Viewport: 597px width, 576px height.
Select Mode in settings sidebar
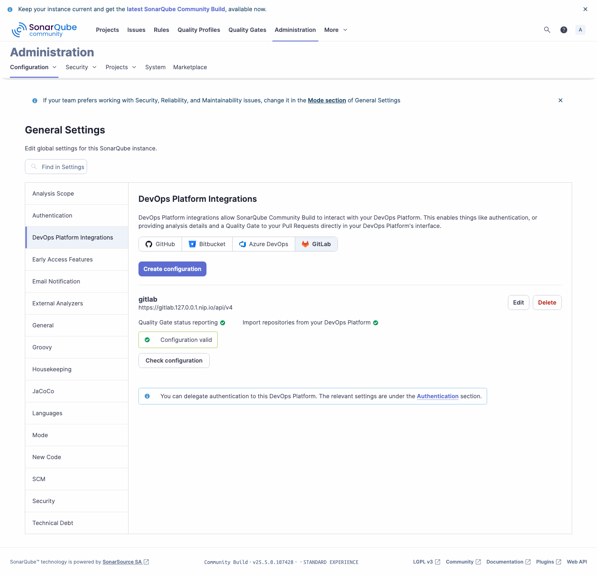click(77, 435)
